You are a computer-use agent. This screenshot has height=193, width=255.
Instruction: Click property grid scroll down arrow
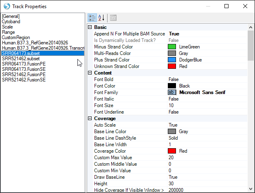[x=251, y=189]
